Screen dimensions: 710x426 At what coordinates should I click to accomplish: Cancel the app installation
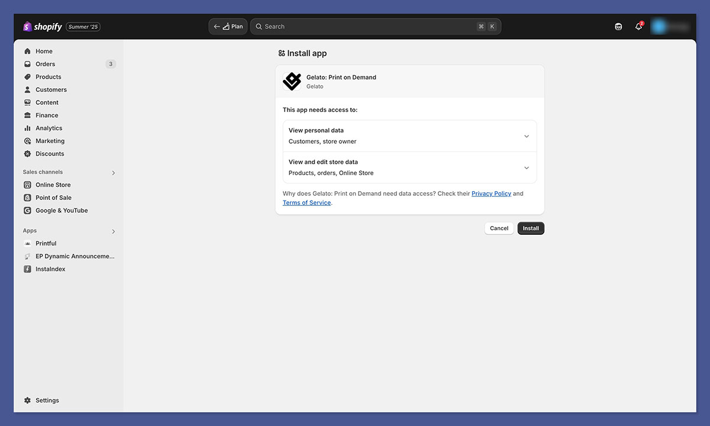499,228
